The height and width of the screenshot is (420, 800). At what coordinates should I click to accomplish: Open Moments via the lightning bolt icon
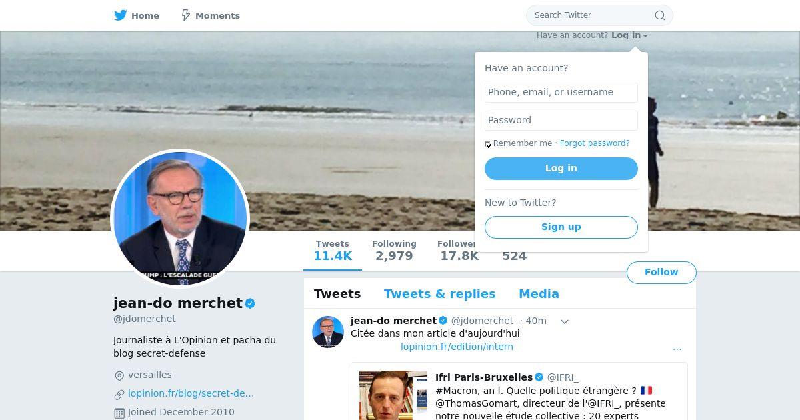(186, 15)
